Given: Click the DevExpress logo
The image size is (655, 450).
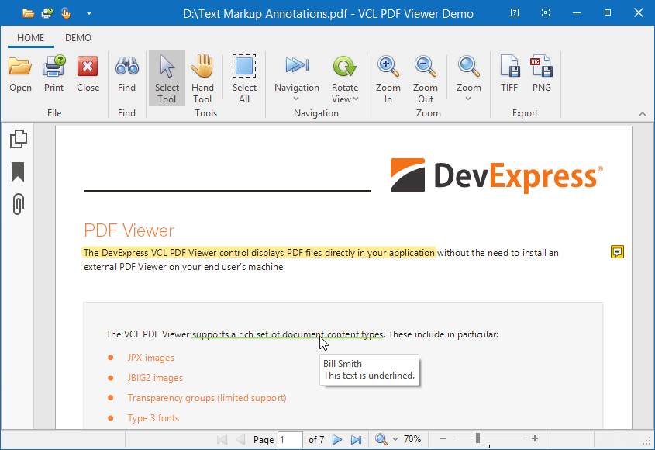Looking at the screenshot, I should (x=497, y=175).
